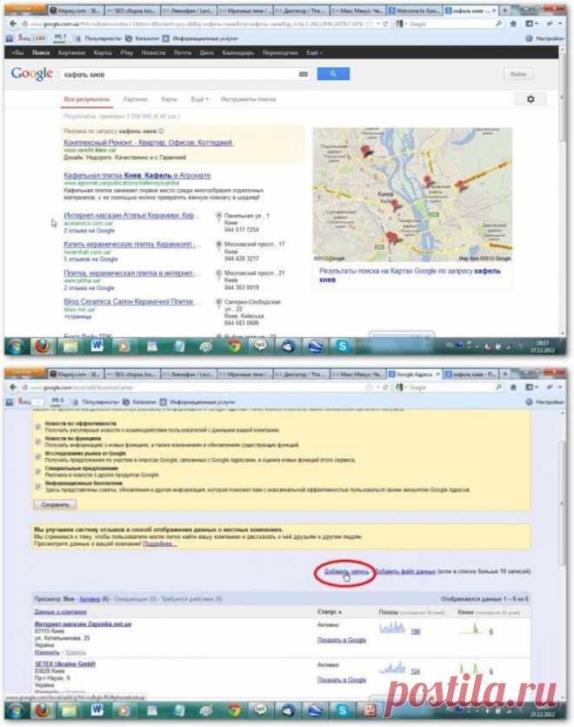Image resolution: width=574 pixels, height=727 pixels.
Task: Click the Добавить запись link
Action: 346,571
